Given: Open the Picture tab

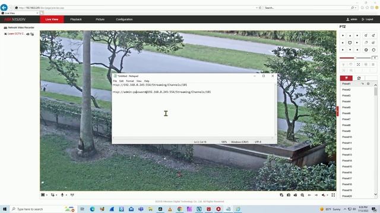Looking at the screenshot, I should [100, 20].
